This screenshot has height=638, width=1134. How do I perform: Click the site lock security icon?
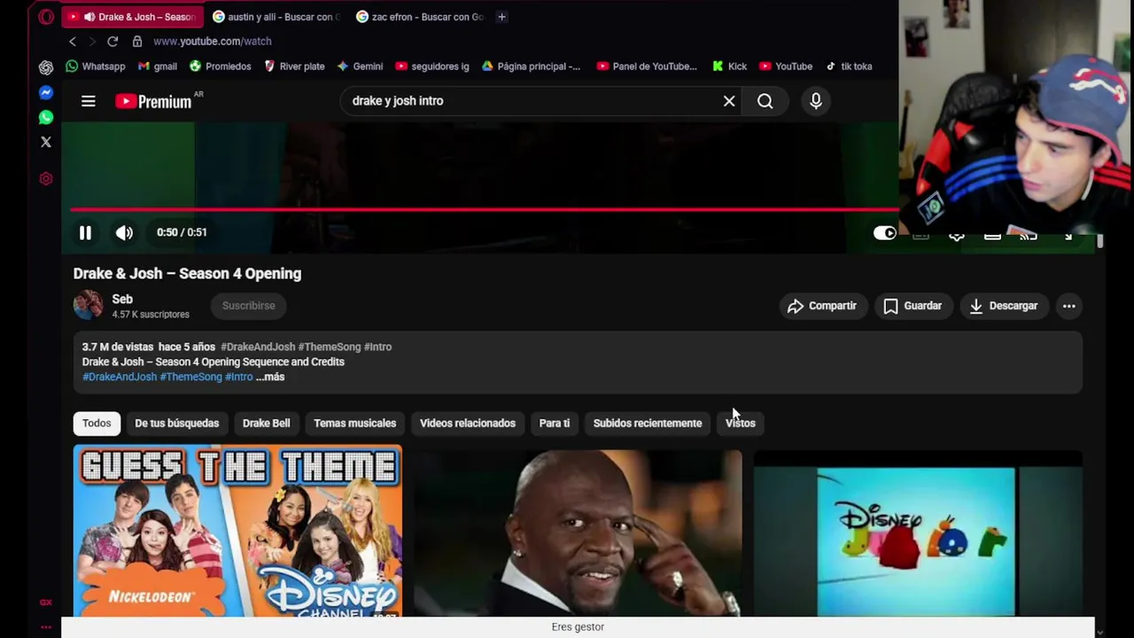point(137,42)
